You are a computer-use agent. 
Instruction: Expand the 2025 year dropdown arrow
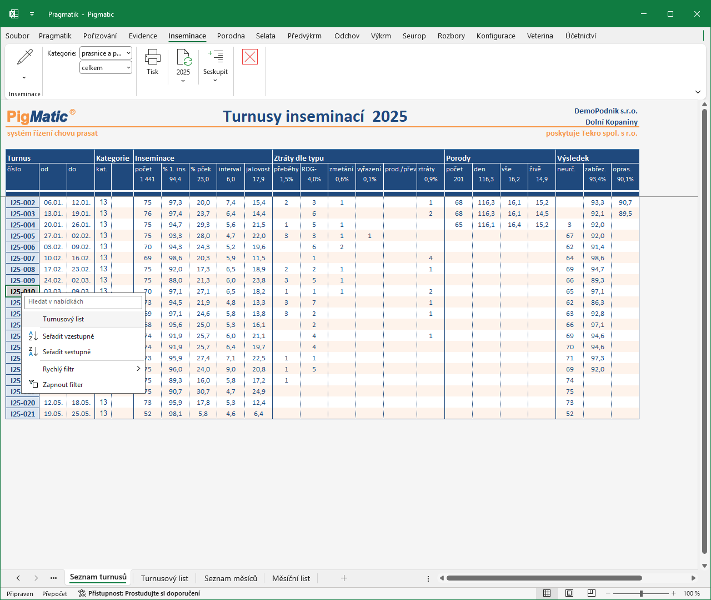(x=183, y=81)
